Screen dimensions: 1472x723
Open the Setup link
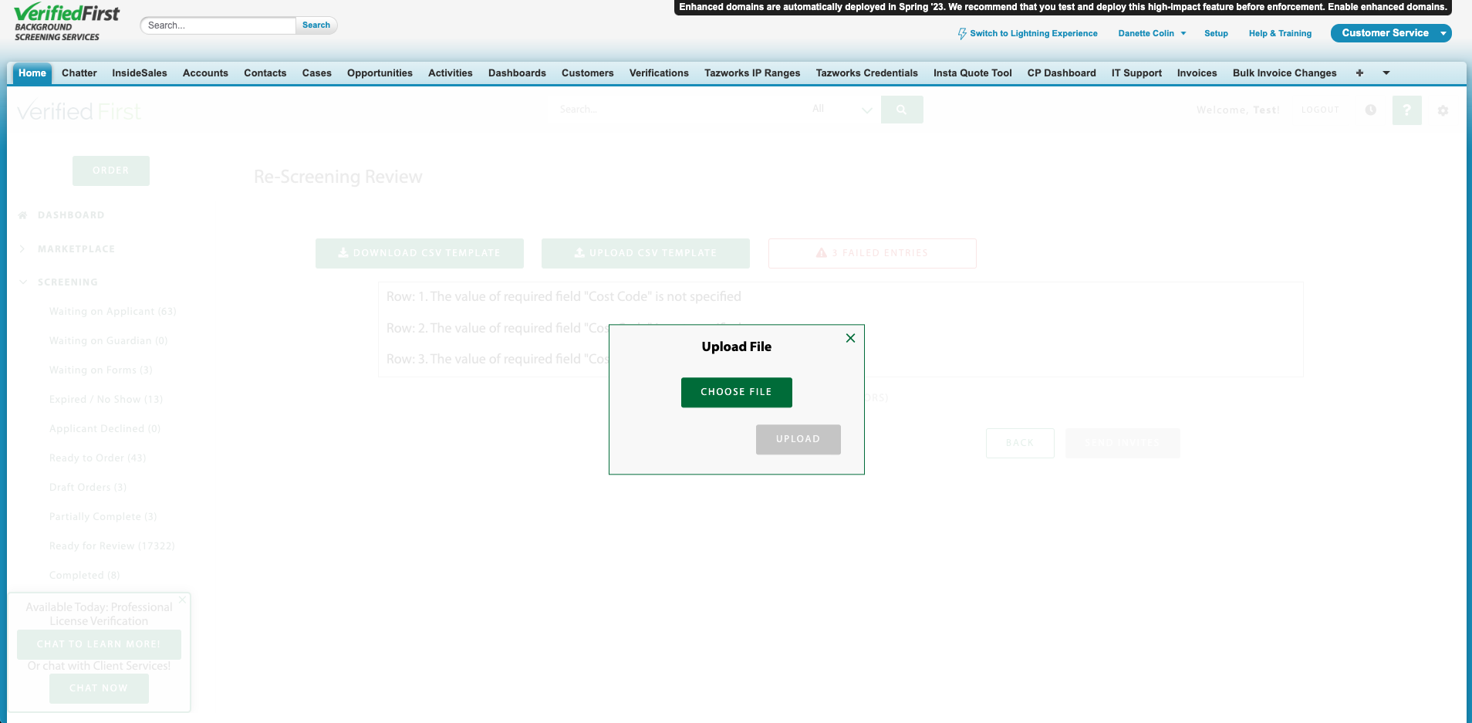(x=1216, y=33)
